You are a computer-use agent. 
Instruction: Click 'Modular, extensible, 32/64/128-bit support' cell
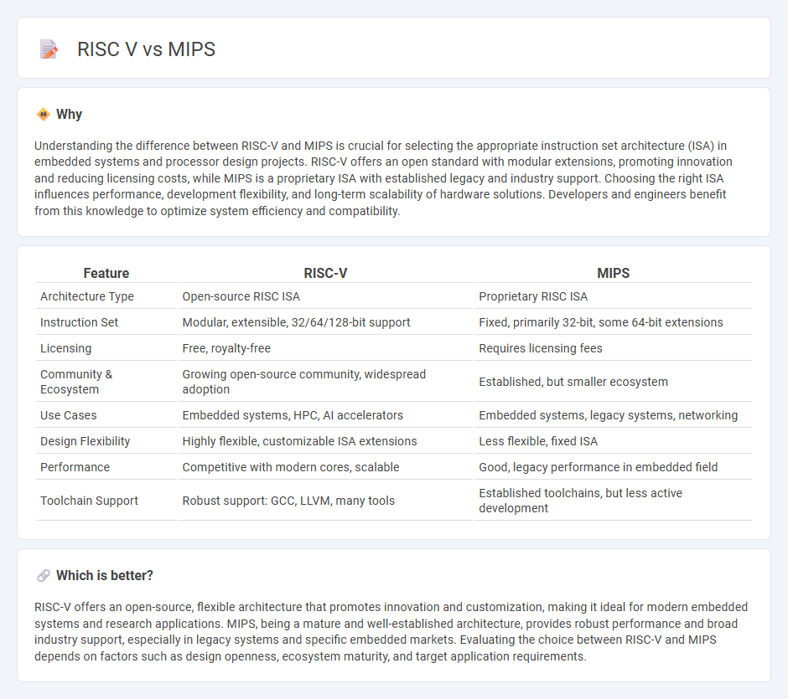(296, 322)
